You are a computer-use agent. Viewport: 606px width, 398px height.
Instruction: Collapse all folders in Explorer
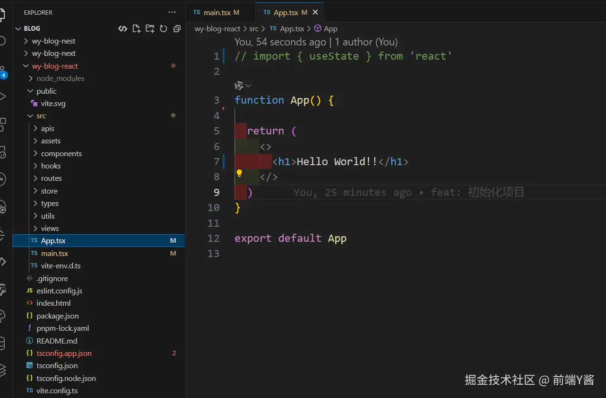coord(177,28)
